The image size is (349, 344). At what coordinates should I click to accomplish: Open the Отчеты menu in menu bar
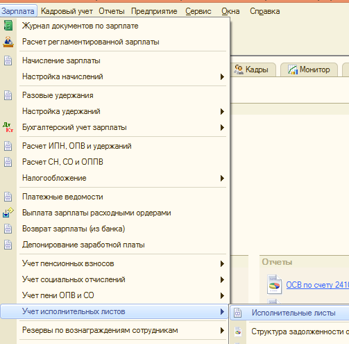112,11
